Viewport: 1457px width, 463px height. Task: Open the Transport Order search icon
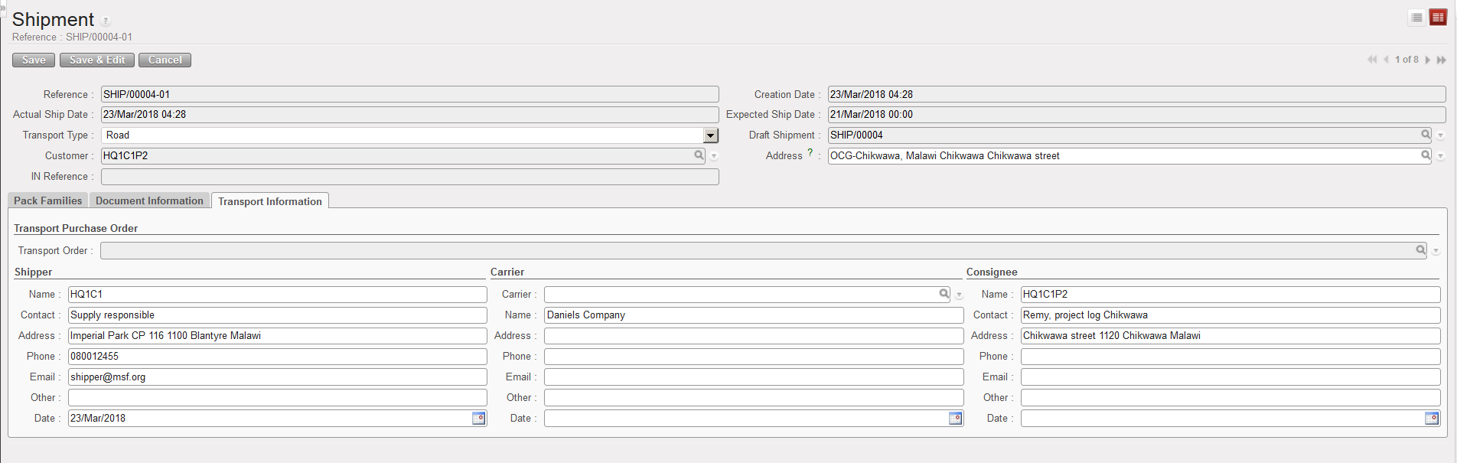coord(1420,250)
